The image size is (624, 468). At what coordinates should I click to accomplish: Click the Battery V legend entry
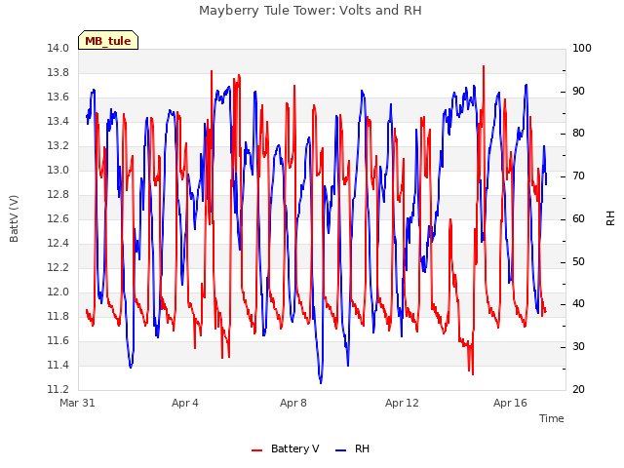pyautogui.click(x=285, y=448)
